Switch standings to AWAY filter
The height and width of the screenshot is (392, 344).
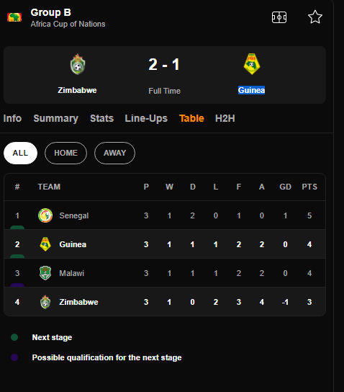115,153
